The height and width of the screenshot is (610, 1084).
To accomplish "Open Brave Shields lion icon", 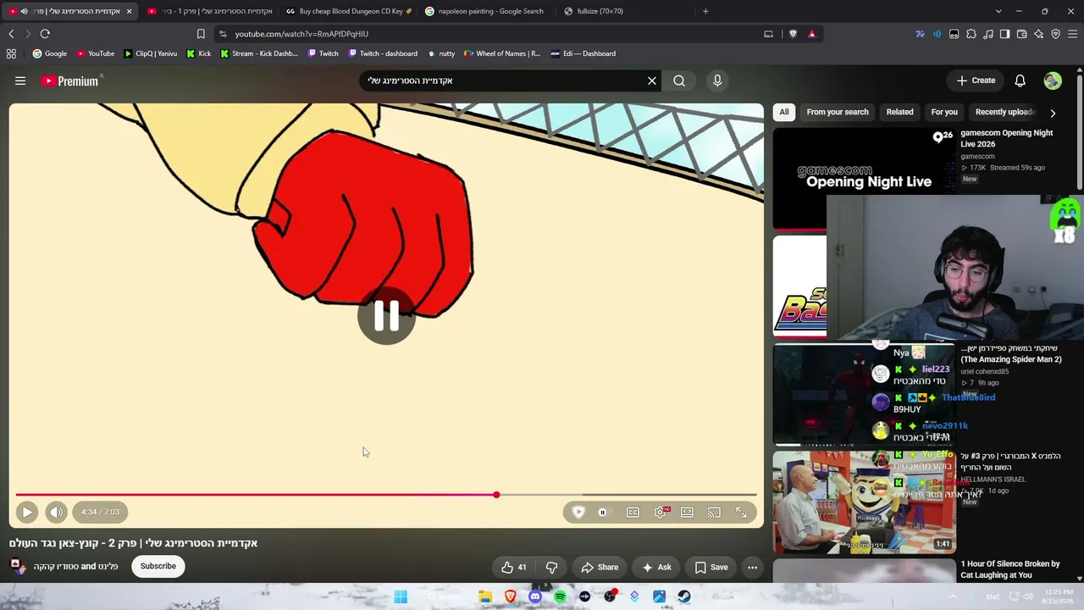I will click(793, 34).
